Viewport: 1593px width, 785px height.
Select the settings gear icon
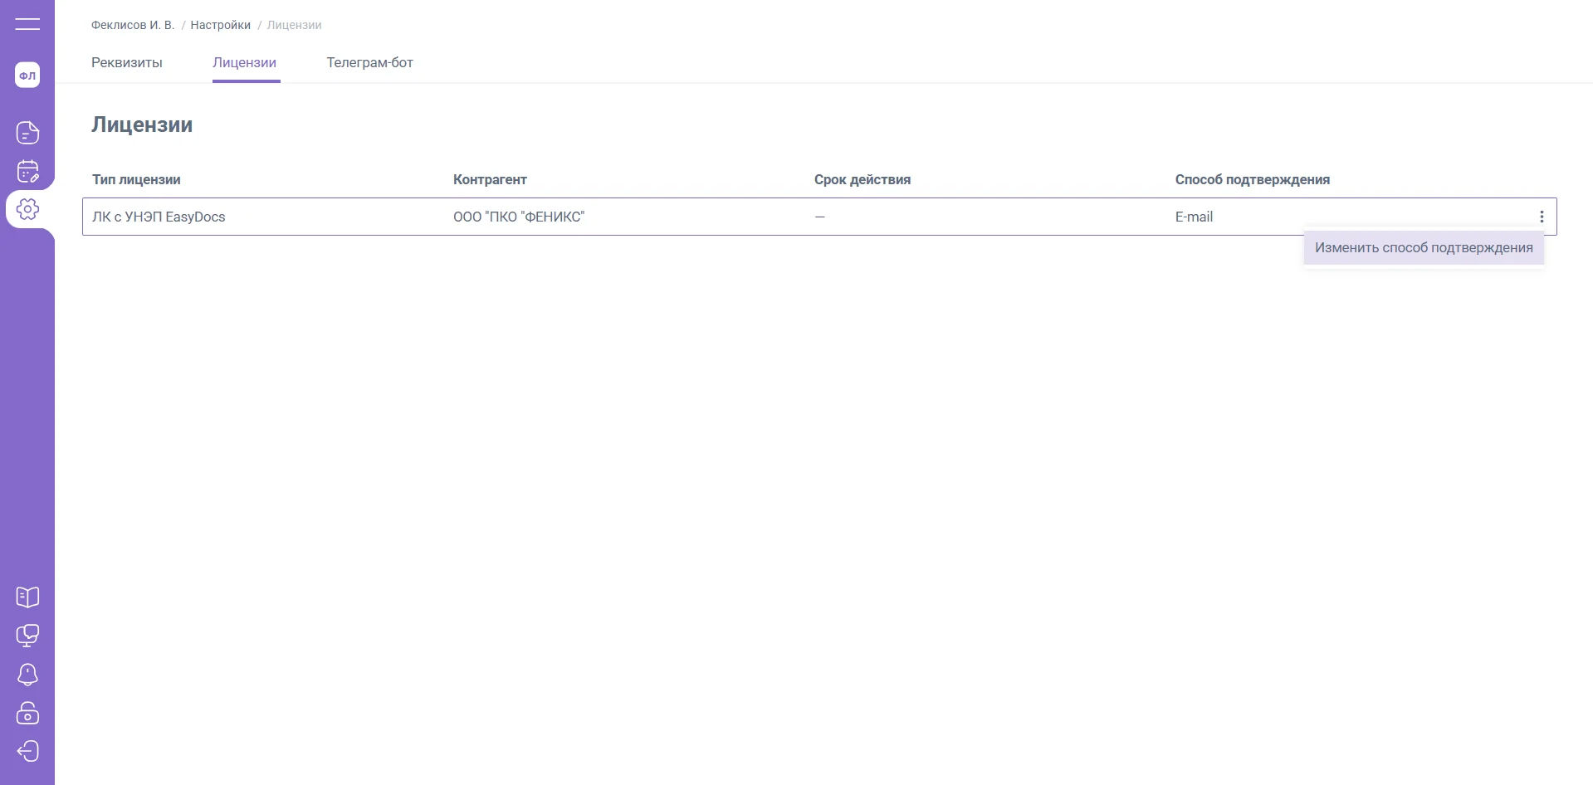click(x=27, y=209)
